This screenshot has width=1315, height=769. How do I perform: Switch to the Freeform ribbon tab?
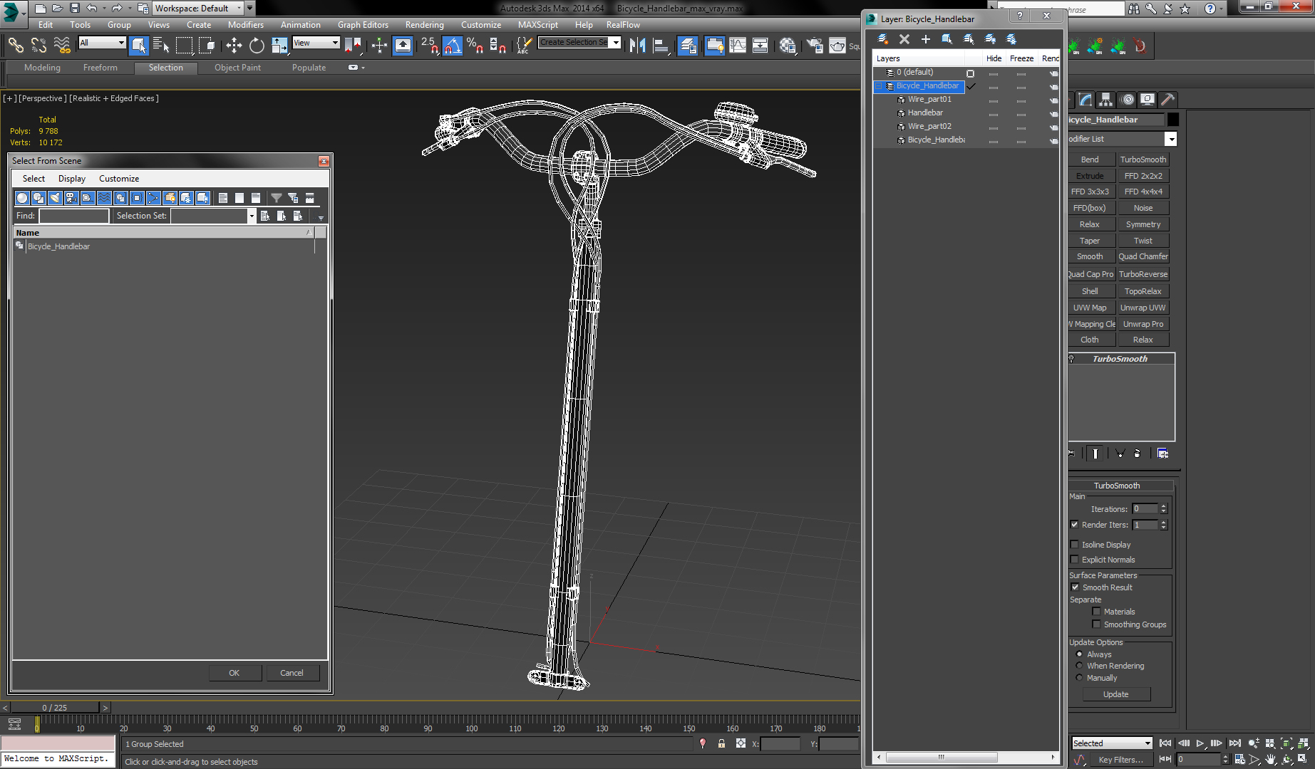click(x=100, y=68)
